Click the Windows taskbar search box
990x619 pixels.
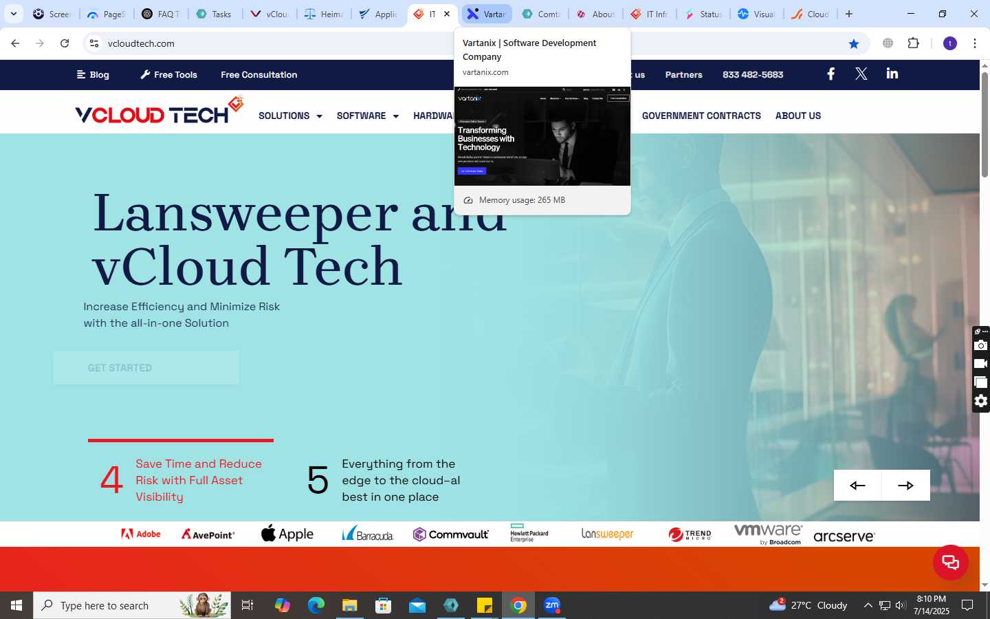[132, 605]
